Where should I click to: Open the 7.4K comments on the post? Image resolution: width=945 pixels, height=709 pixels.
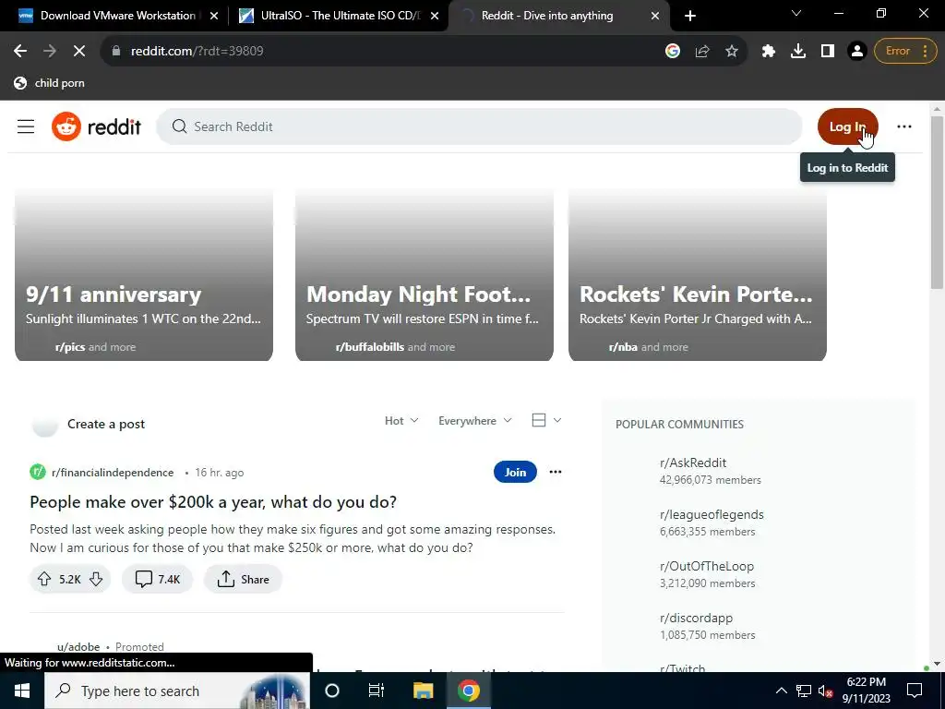pos(157,580)
